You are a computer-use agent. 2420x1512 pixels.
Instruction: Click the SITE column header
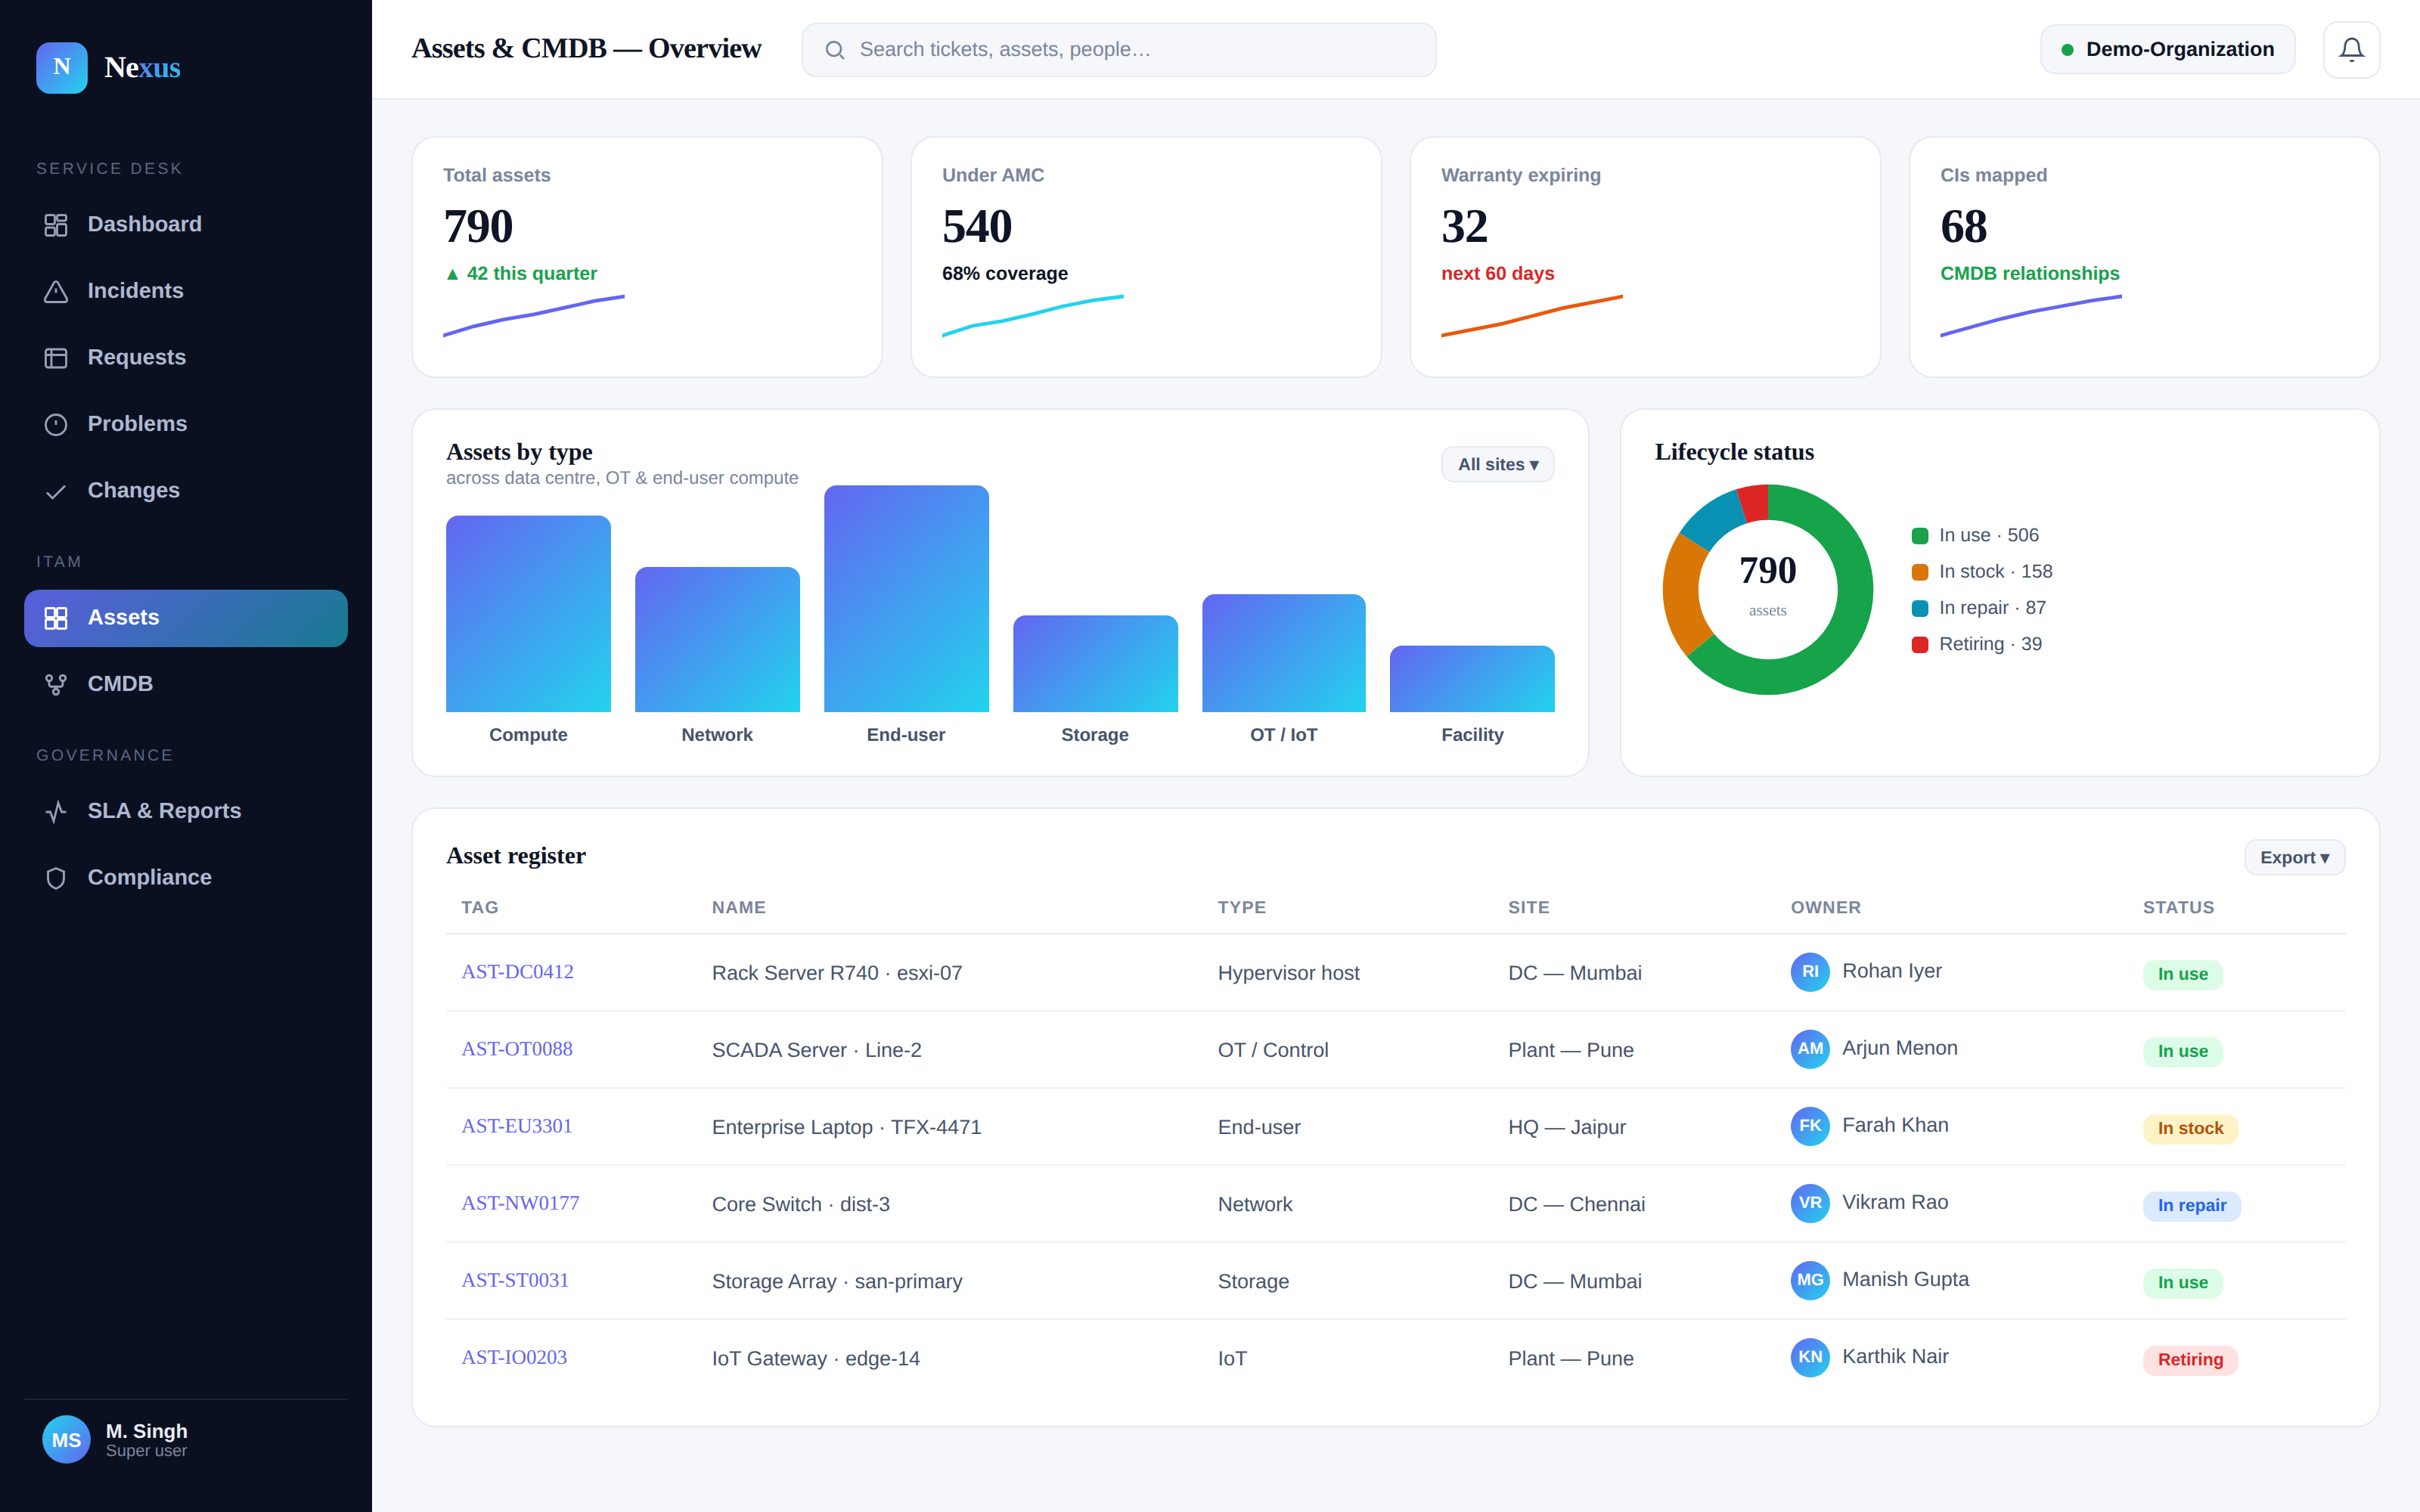tap(1528, 907)
